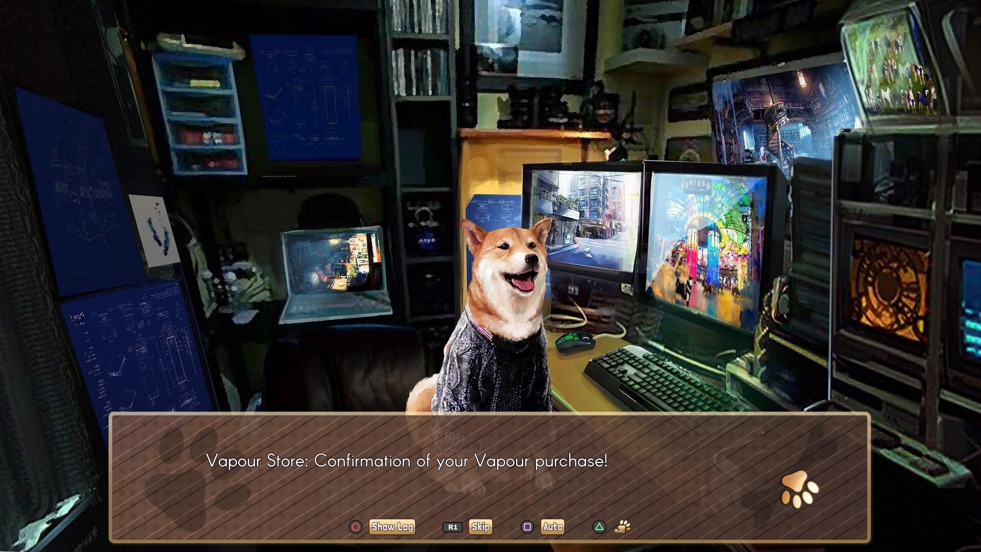Click the pink square controller icon
Viewport: 981px width, 552px height.
(527, 527)
